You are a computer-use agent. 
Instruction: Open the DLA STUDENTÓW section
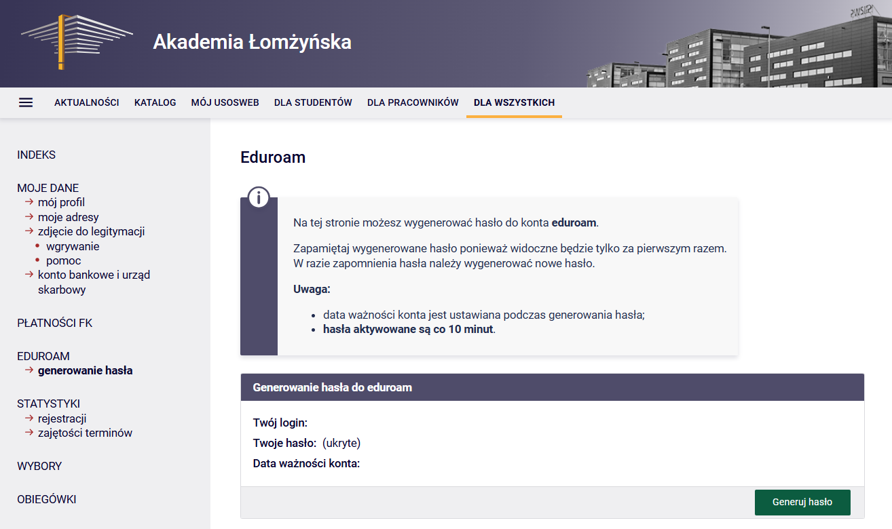click(x=313, y=102)
